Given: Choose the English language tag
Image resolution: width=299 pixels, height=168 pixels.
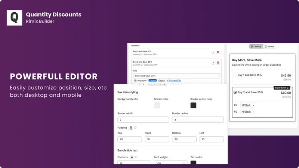Looking at the screenshot, I should coord(152,81).
